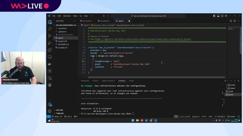The width and height of the screenshot is (243, 136).
Task: Open the Selection menu
Action: 67,16
